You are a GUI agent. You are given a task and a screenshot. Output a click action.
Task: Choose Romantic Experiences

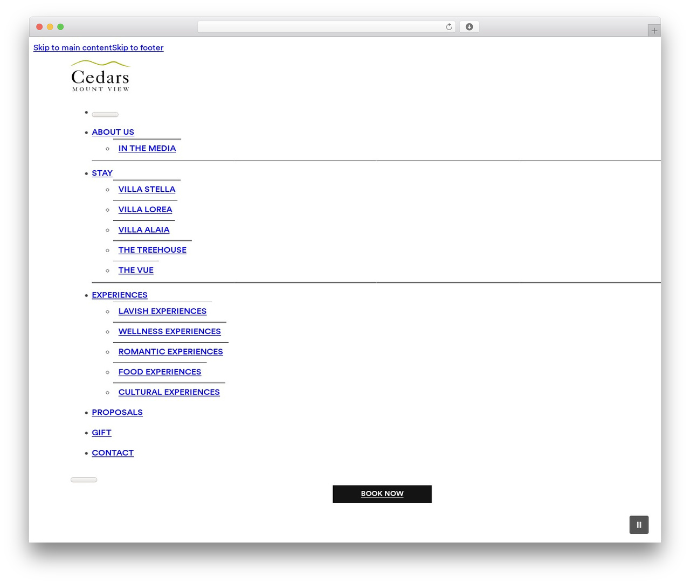point(171,352)
